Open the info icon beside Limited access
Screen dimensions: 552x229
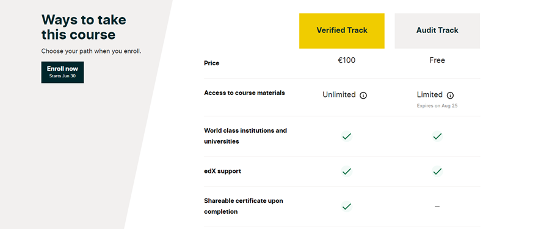[x=450, y=95]
